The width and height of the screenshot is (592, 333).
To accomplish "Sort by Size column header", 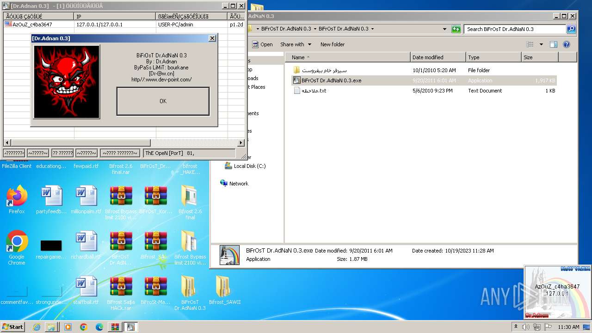I will 540,57.
